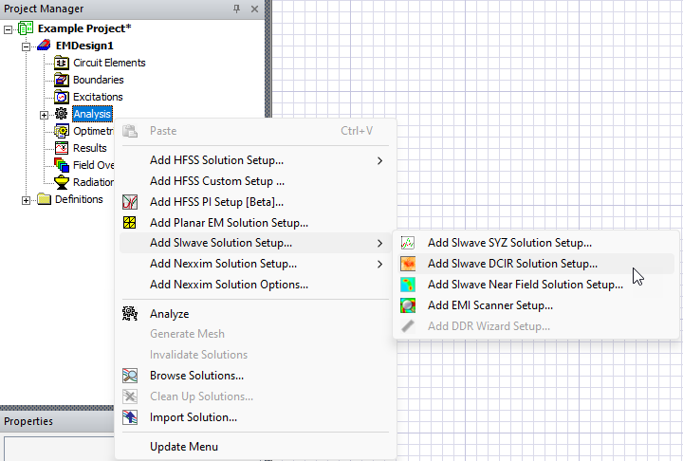Click the Properties panel title
This screenshot has height=461, width=683.
click(x=28, y=421)
